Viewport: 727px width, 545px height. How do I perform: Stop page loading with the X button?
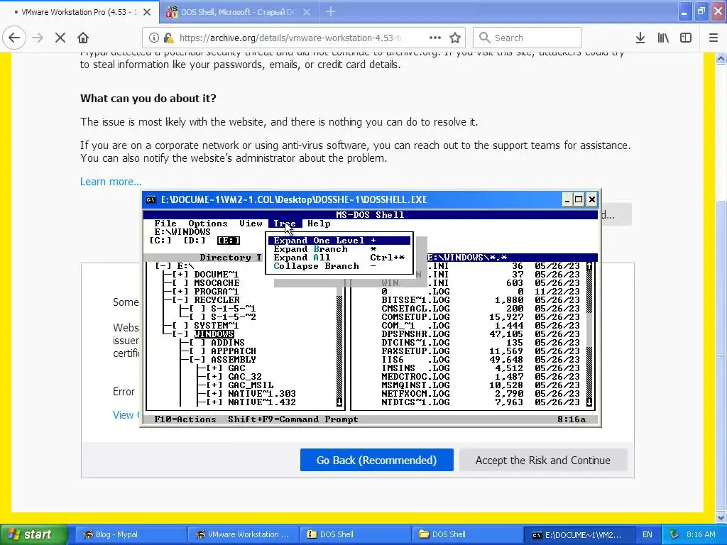click(x=60, y=38)
